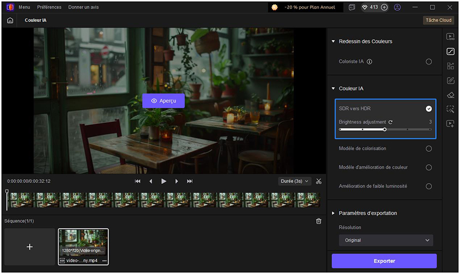Step back one frame
Viewport: 460px width, 274px height.
[151, 181]
